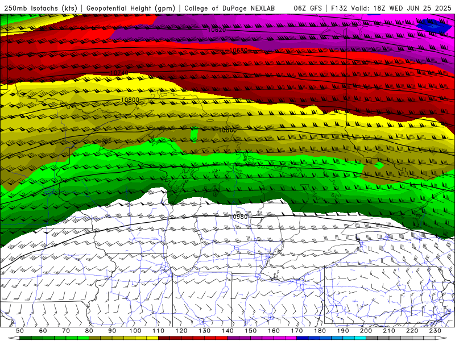Click the 10680 height contour label

tap(238, 51)
